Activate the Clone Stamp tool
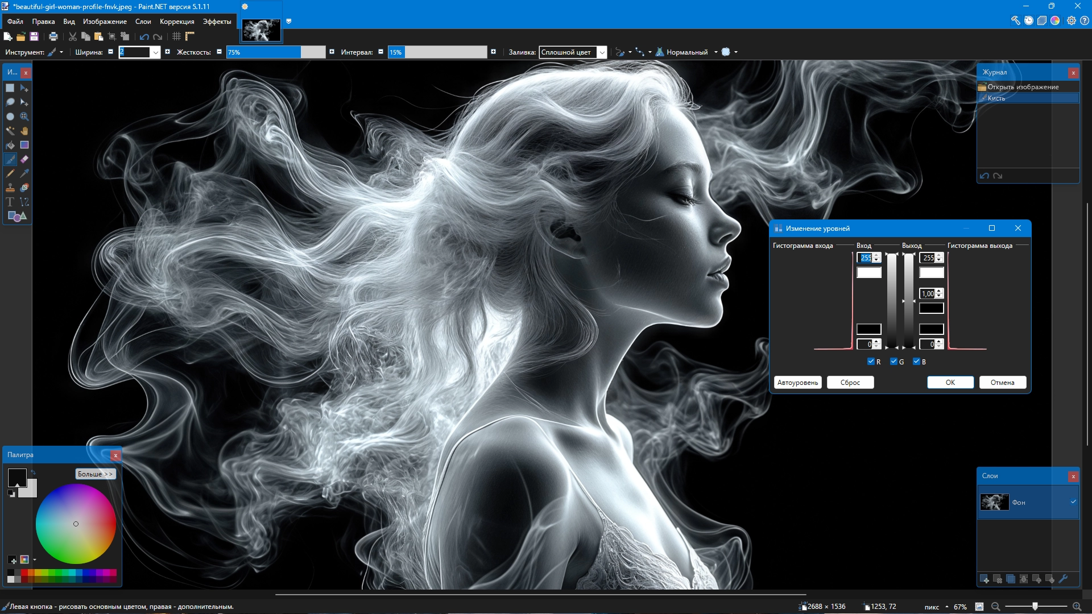 click(x=10, y=188)
